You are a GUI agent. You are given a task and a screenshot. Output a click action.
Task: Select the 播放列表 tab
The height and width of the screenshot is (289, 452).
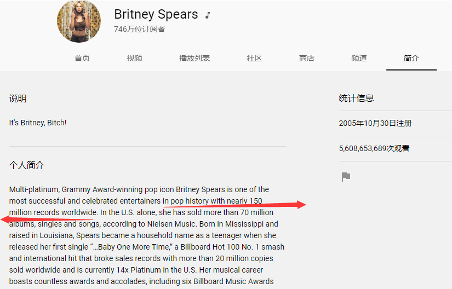point(194,58)
